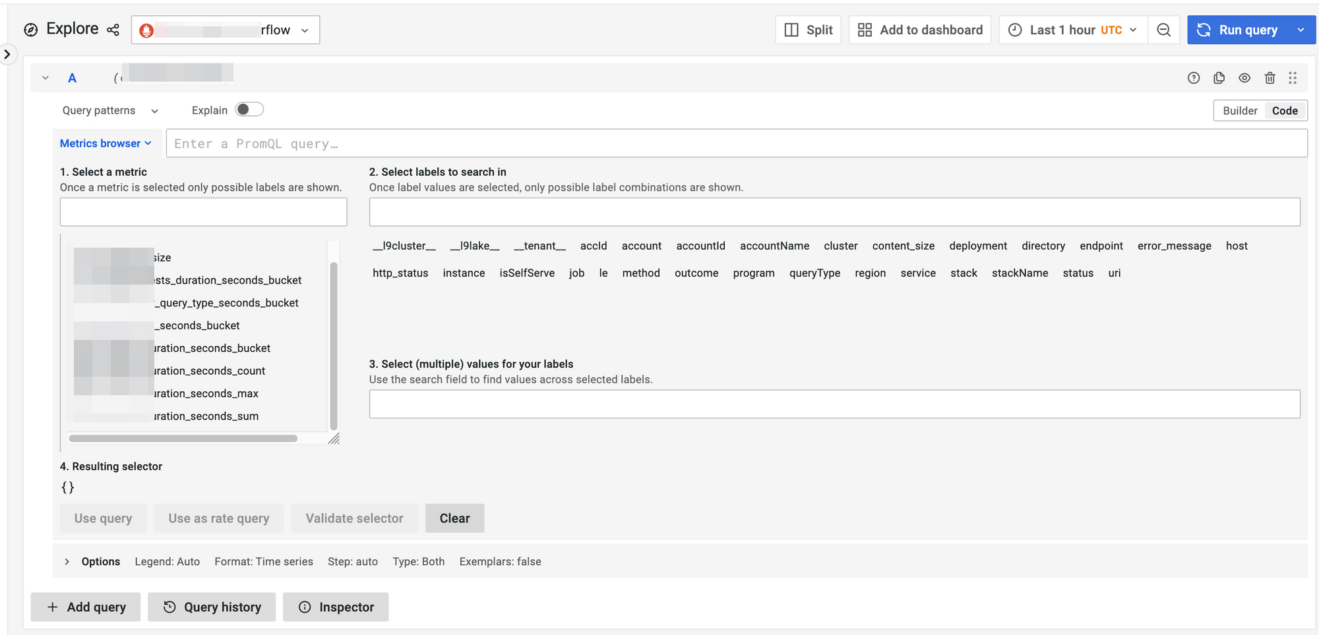Select the accountName label
The image size is (1319, 635).
(774, 246)
